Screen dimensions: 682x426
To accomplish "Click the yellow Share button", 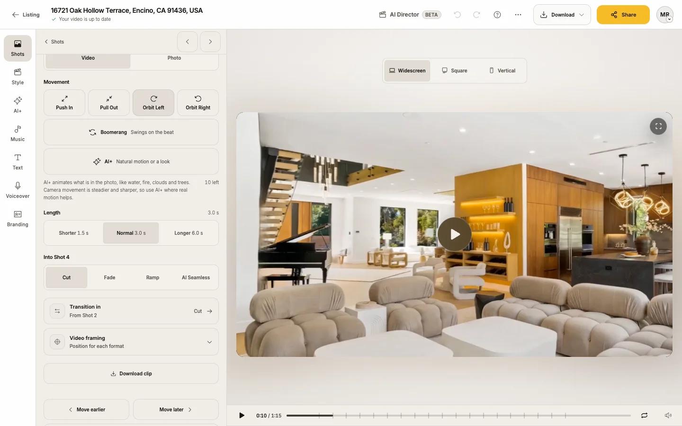I will [623, 15].
